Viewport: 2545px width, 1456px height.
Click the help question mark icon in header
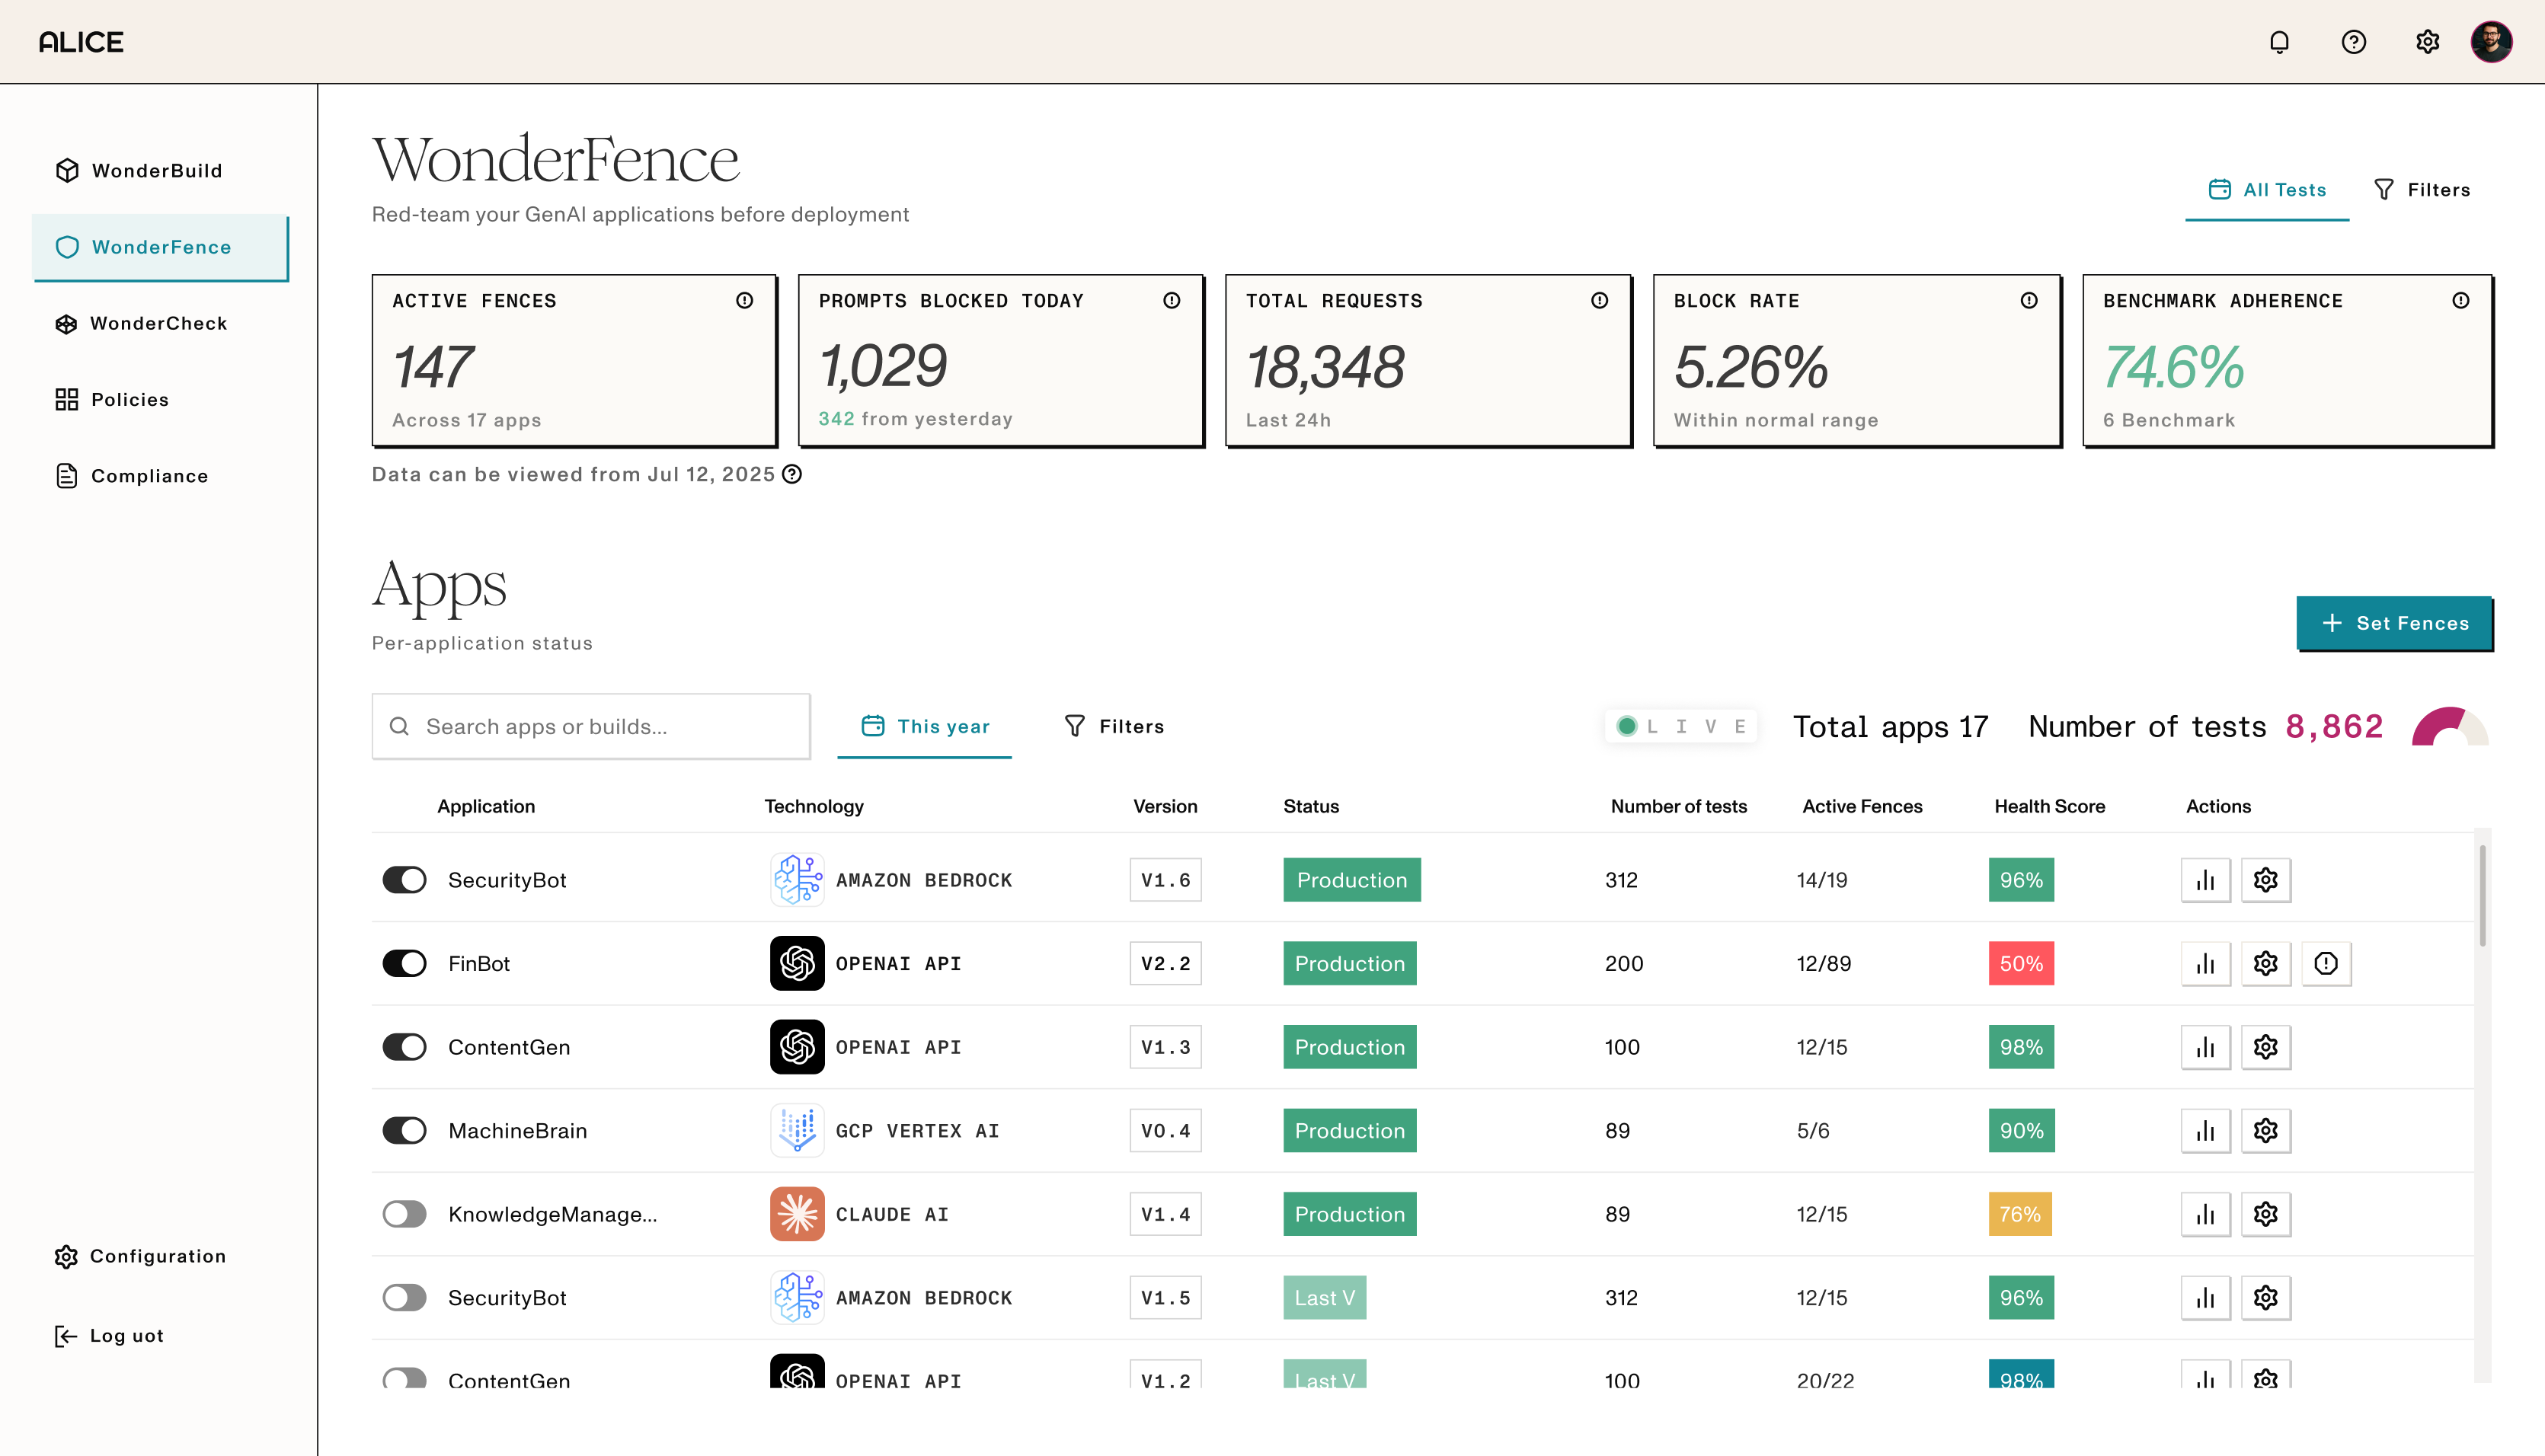2353,42
